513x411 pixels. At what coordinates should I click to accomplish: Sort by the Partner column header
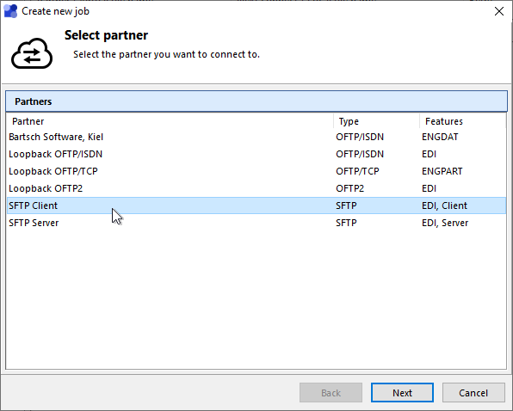170,121
